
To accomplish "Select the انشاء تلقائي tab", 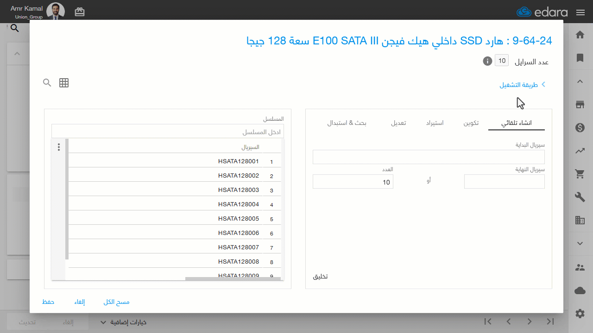I will (x=517, y=123).
